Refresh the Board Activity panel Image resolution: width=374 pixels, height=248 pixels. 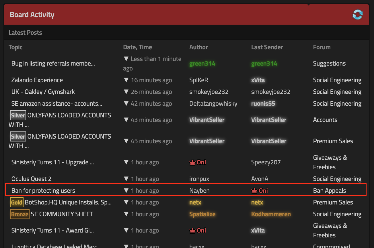(x=358, y=15)
